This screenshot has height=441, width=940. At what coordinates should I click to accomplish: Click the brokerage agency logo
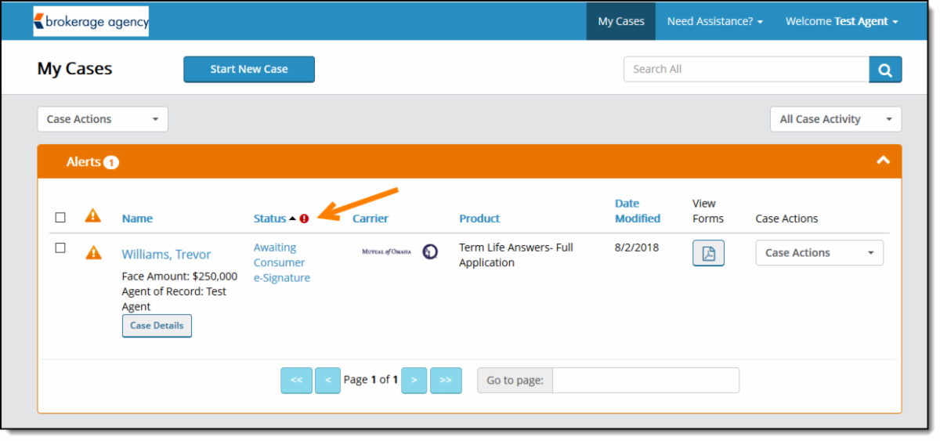click(x=91, y=22)
